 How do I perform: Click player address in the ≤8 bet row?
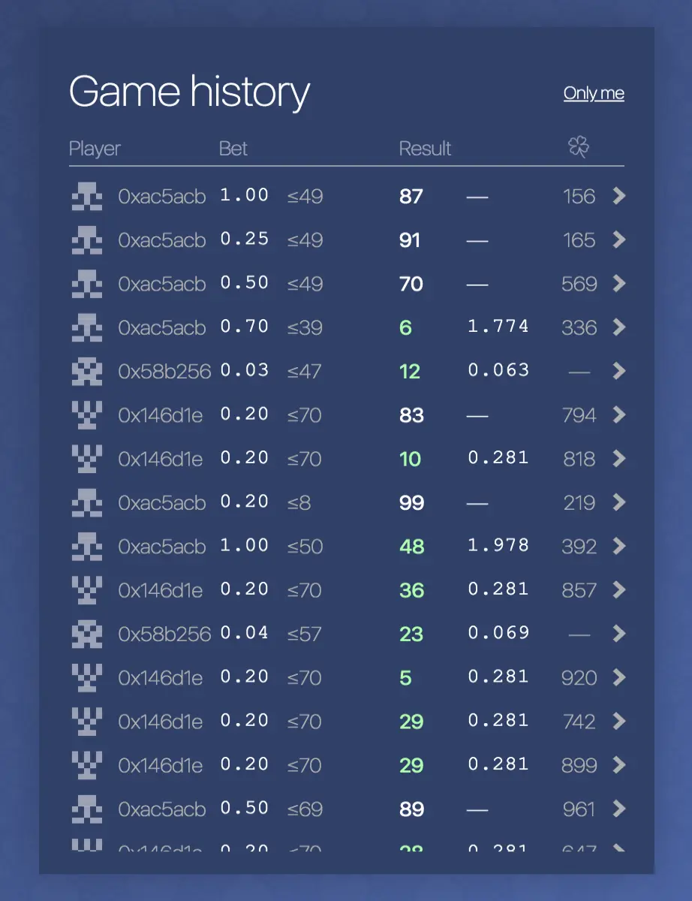162,502
